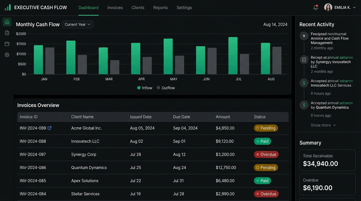Image resolution: width=361 pixels, height=201 pixels.
Task: Click Emilia K. profile avatar
Action: pyautogui.click(x=328, y=7)
